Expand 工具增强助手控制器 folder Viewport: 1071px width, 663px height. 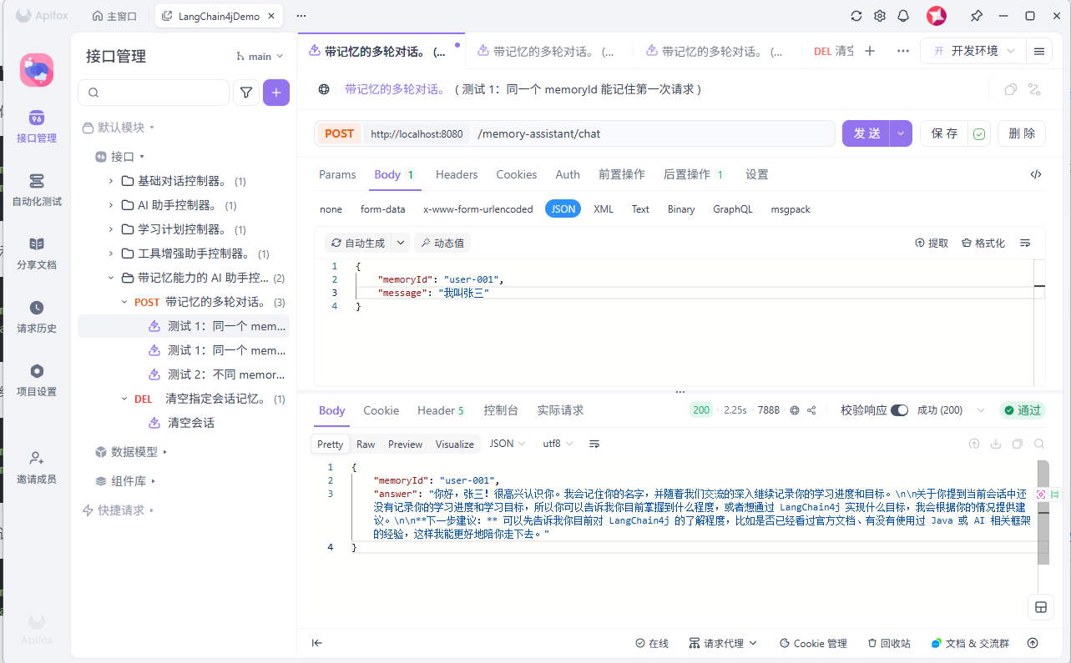(111, 254)
